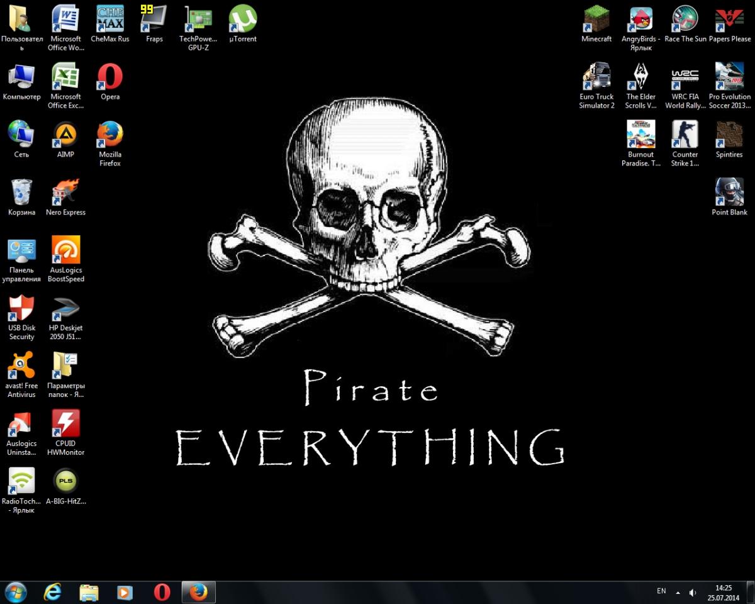Click the TechPowerUp GPU-Z icon
755x604 pixels.
(198, 20)
